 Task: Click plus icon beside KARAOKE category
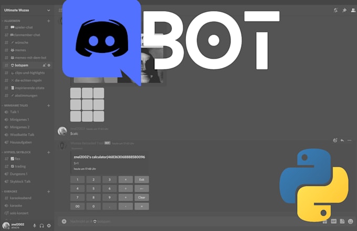48,192
